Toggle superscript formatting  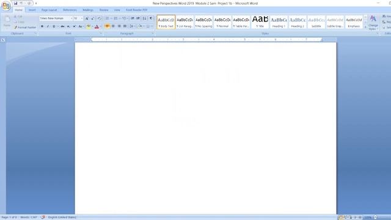coord(75,26)
